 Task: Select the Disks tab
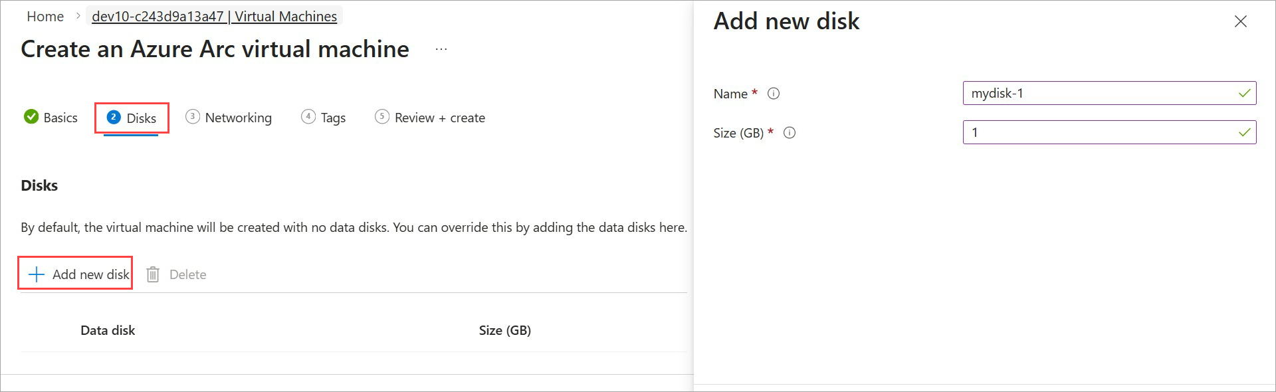[132, 118]
